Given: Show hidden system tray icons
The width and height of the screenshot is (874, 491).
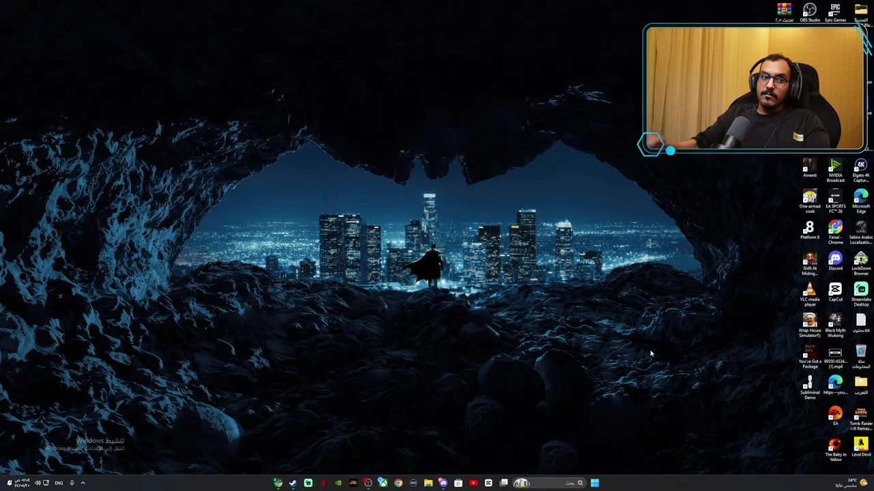Looking at the screenshot, I should pyautogui.click(x=83, y=483).
